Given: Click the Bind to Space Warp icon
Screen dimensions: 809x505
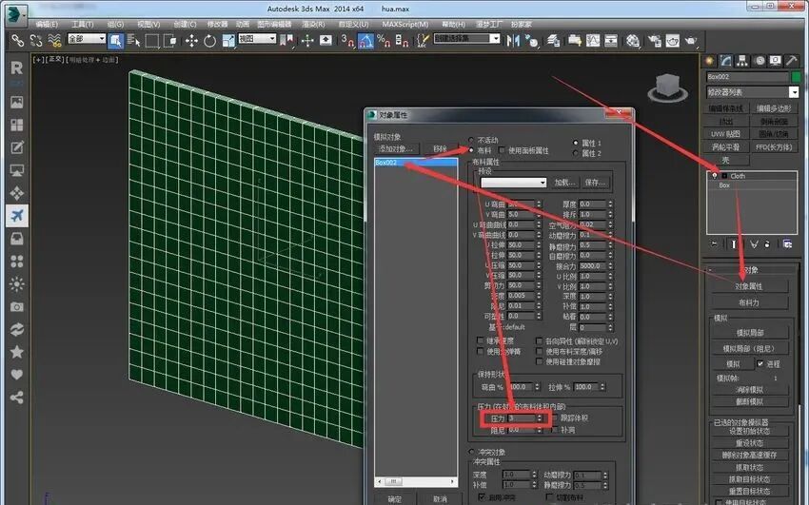Looking at the screenshot, I should [54, 40].
